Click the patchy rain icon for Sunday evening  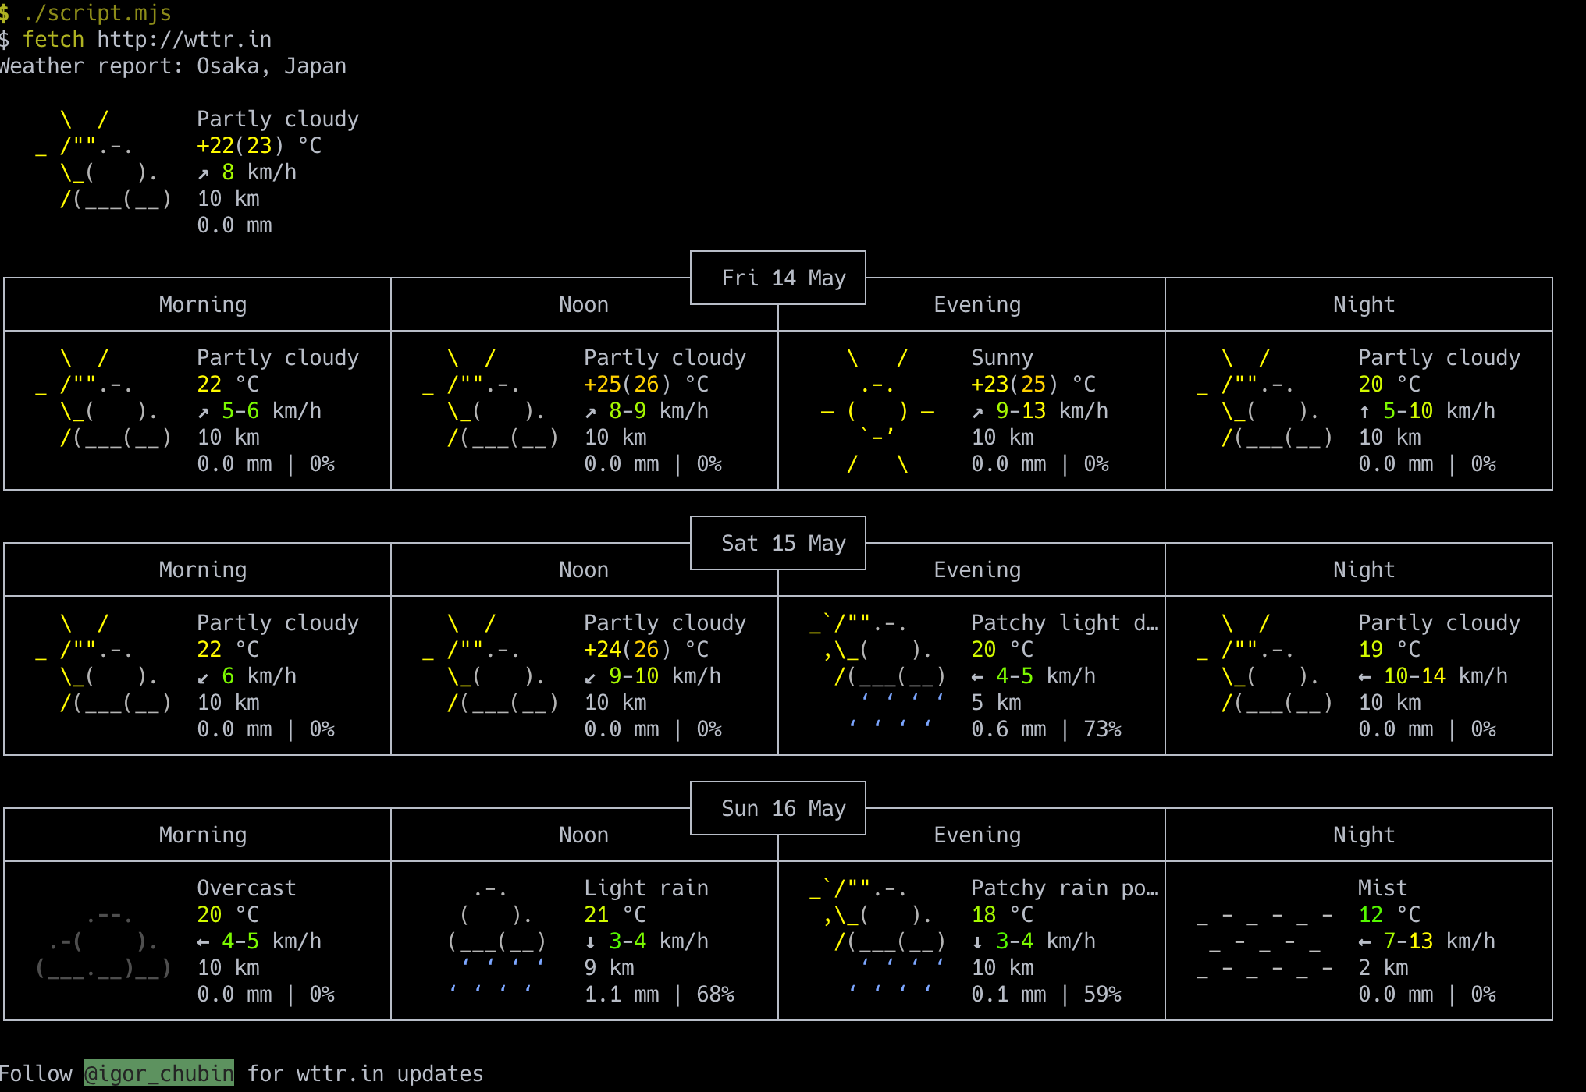[x=877, y=941]
